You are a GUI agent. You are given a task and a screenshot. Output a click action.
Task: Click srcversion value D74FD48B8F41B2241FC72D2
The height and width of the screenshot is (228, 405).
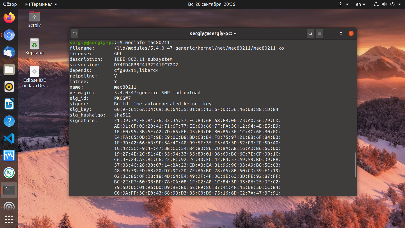146,65
